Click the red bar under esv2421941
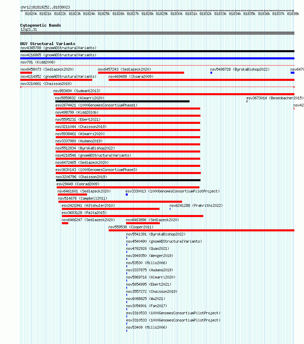 [x=111, y=209]
